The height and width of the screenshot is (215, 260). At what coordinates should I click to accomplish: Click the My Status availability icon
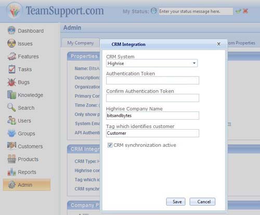(x=154, y=11)
